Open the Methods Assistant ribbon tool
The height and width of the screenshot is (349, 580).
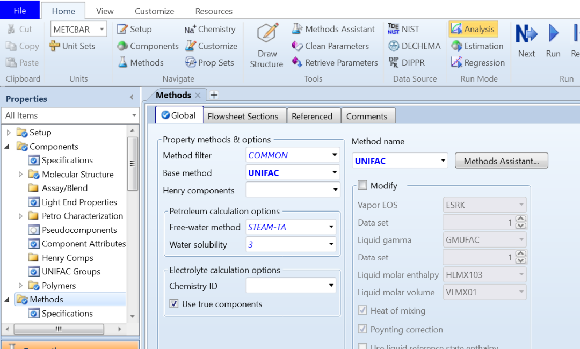333,29
